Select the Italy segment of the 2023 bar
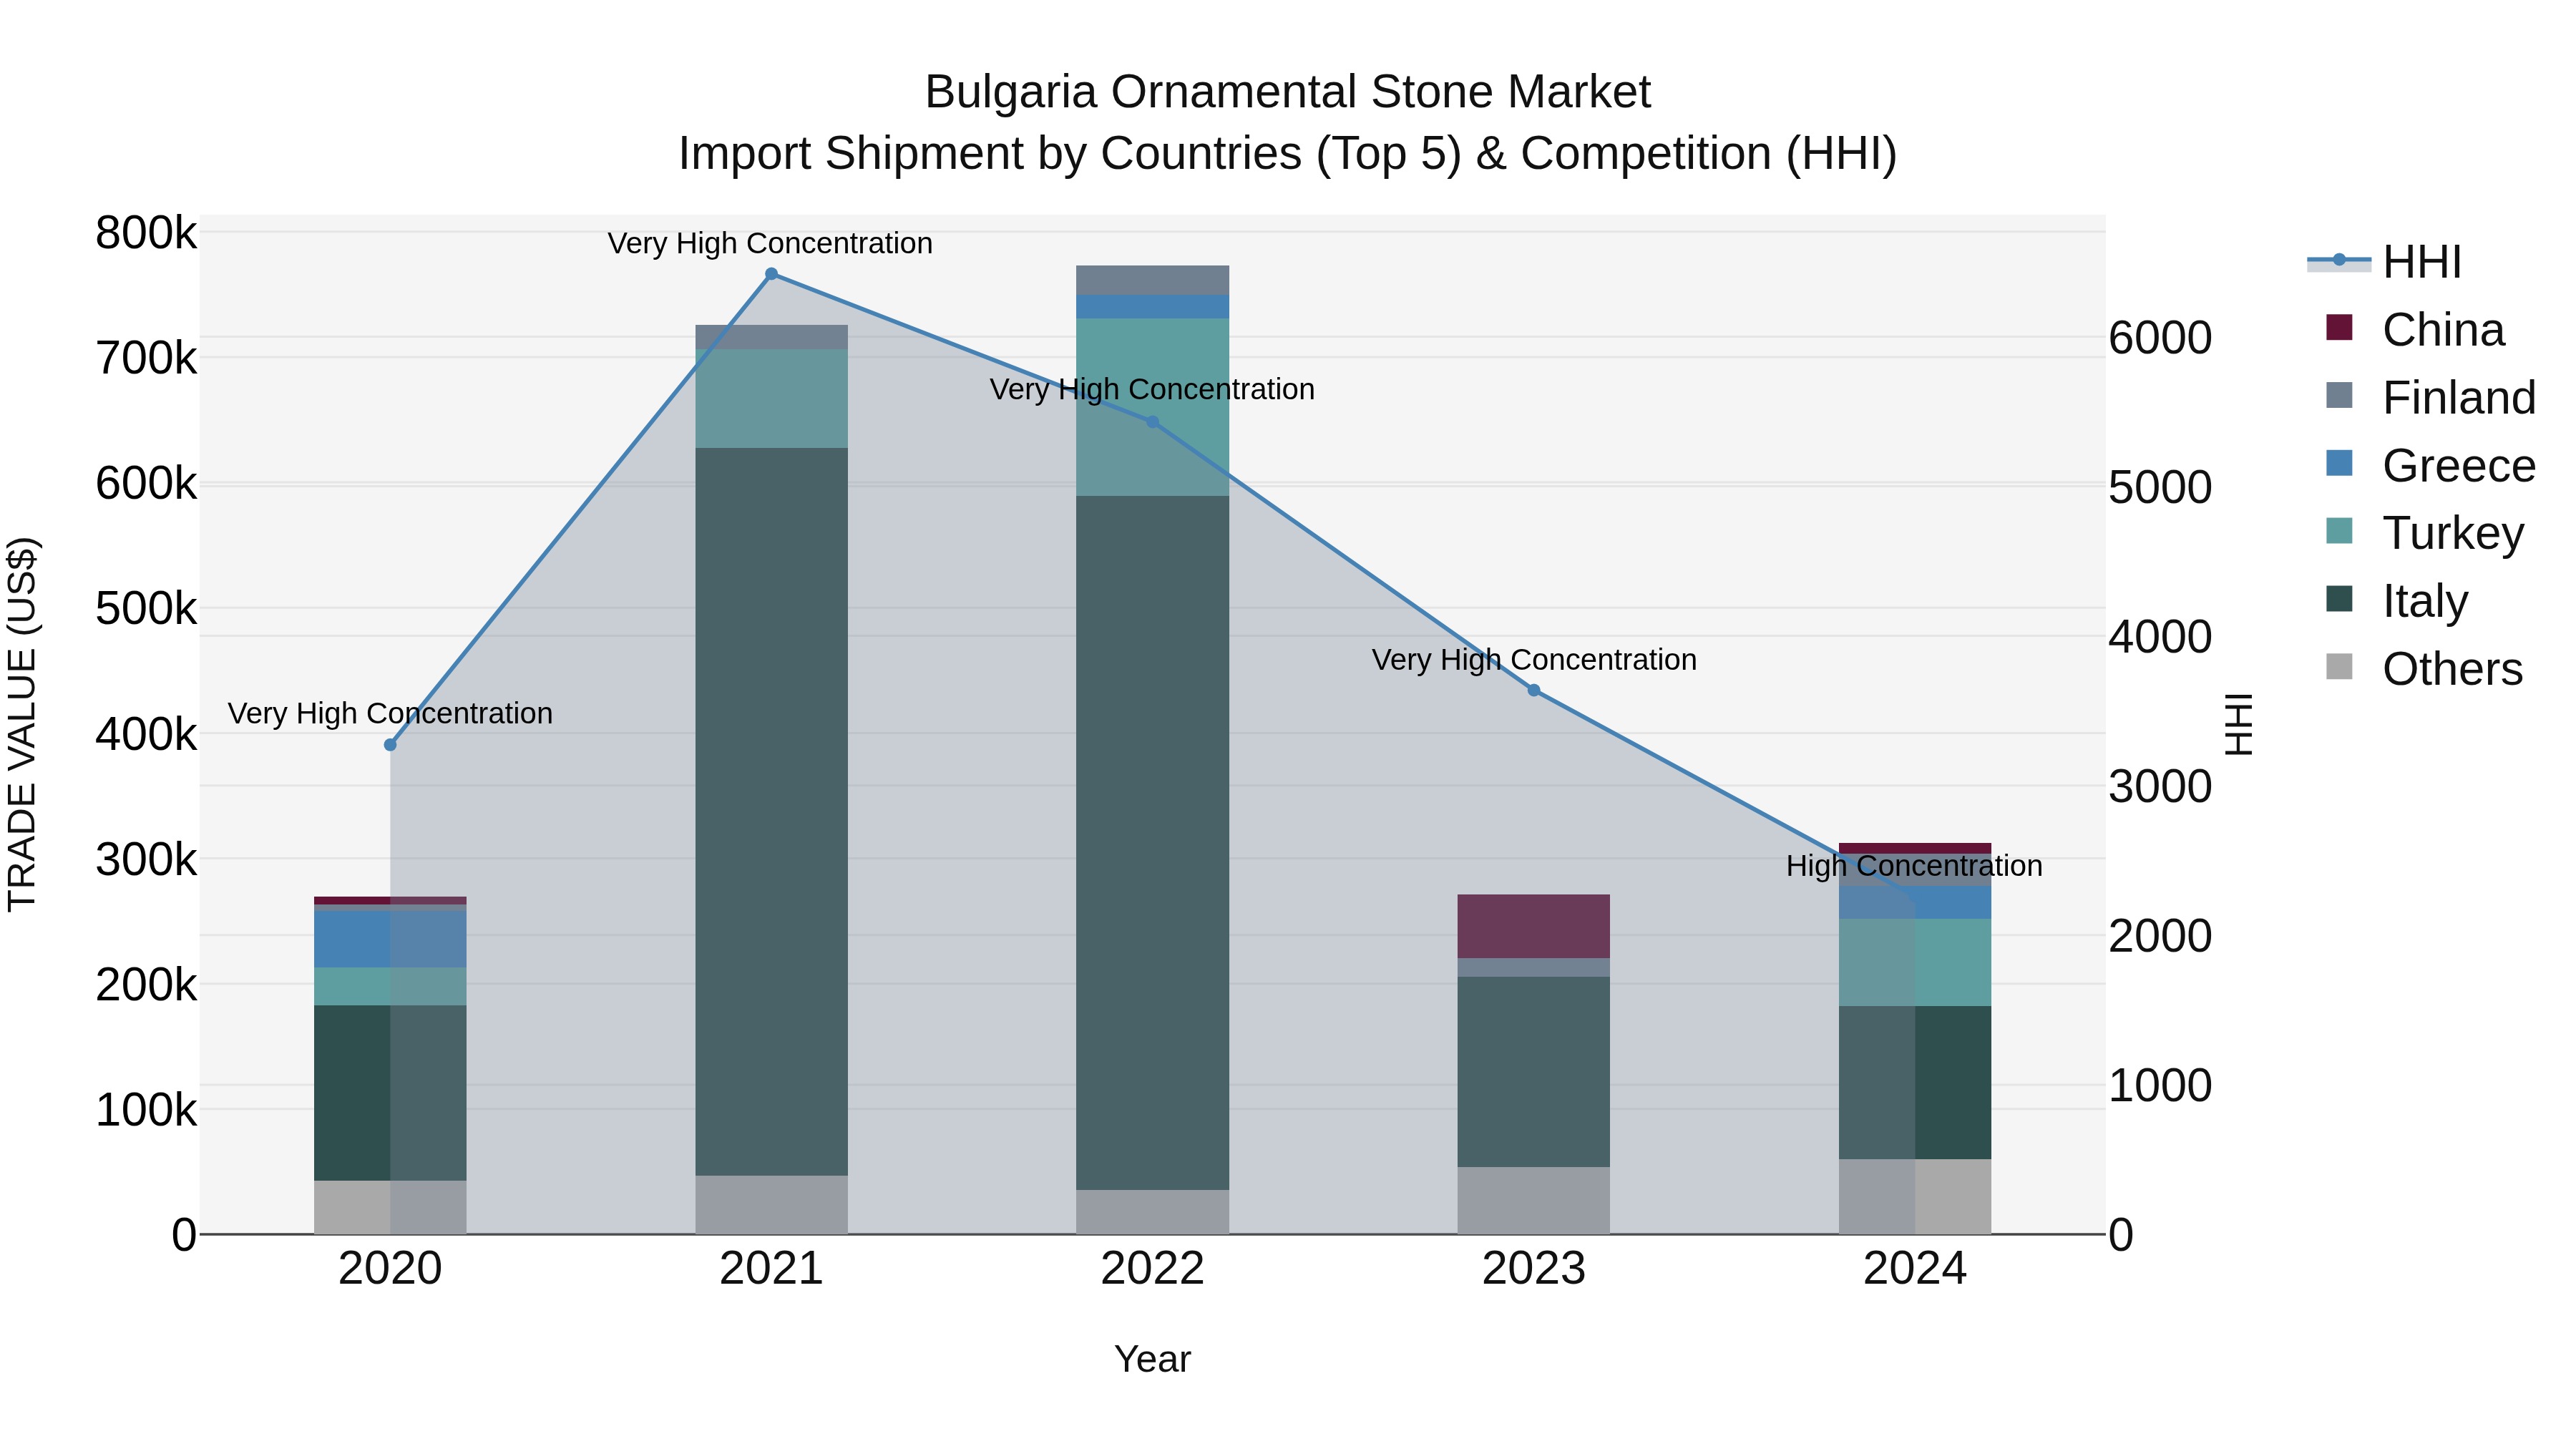Viewport: 2576px width, 1449px height. click(1534, 1072)
